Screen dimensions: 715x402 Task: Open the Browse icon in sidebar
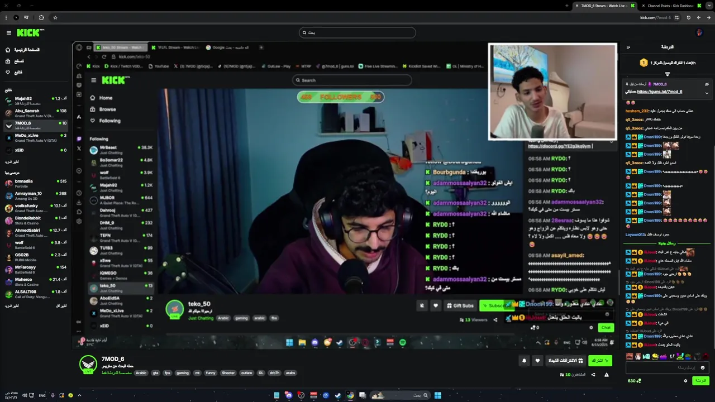(x=8, y=61)
